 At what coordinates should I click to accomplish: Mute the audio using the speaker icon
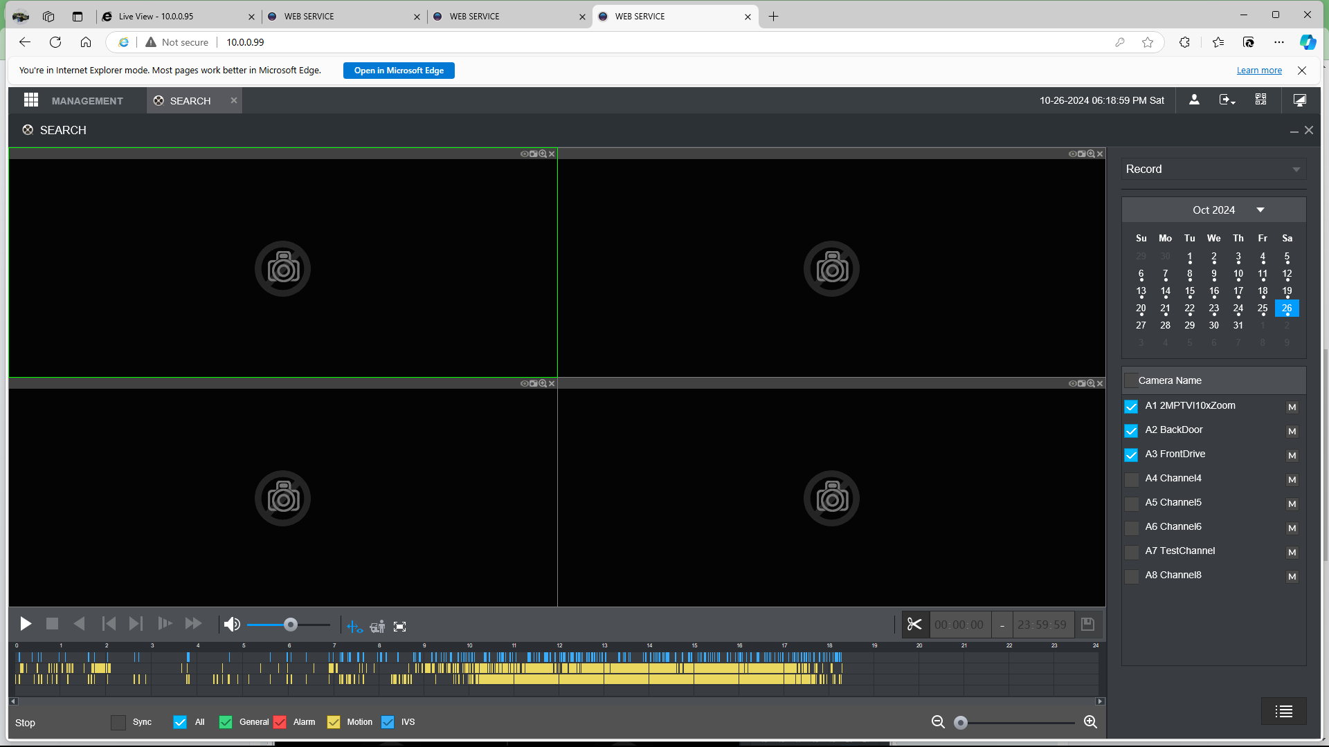coord(232,625)
